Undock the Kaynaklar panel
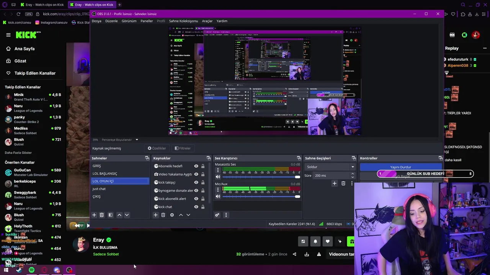490x275 pixels. coord(209,158)
